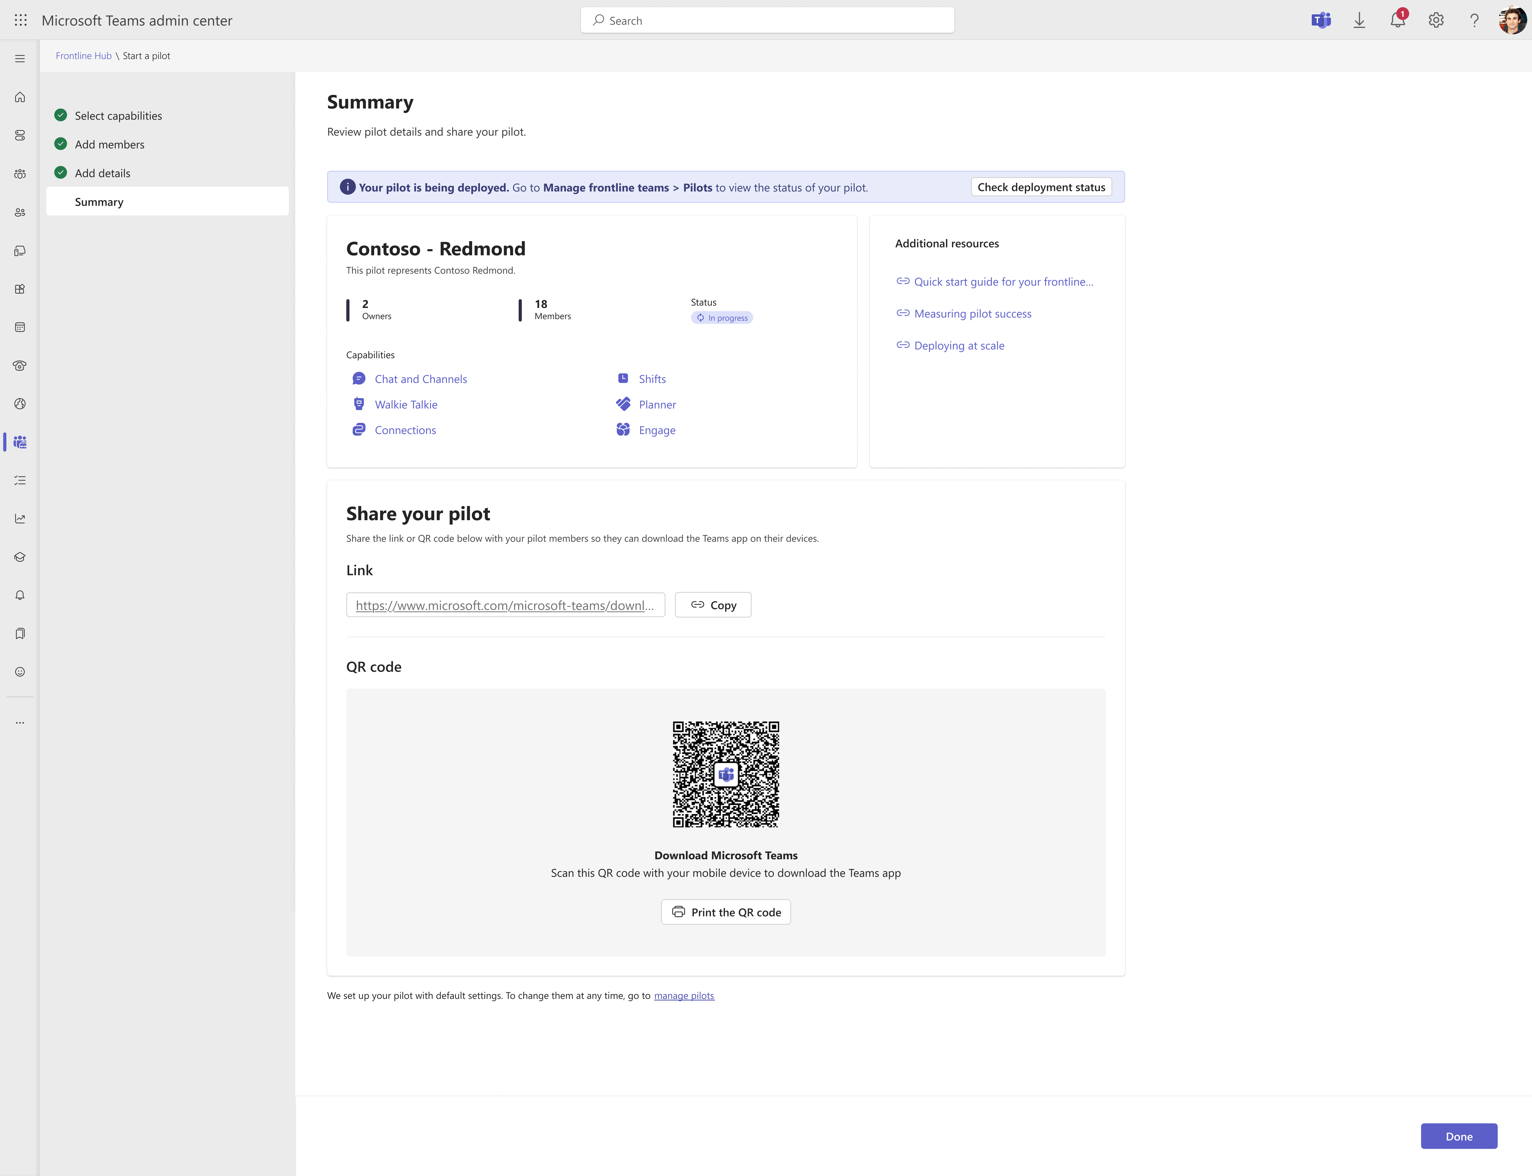Open Analytics and reports chart icon

click(x=20, y=518)
